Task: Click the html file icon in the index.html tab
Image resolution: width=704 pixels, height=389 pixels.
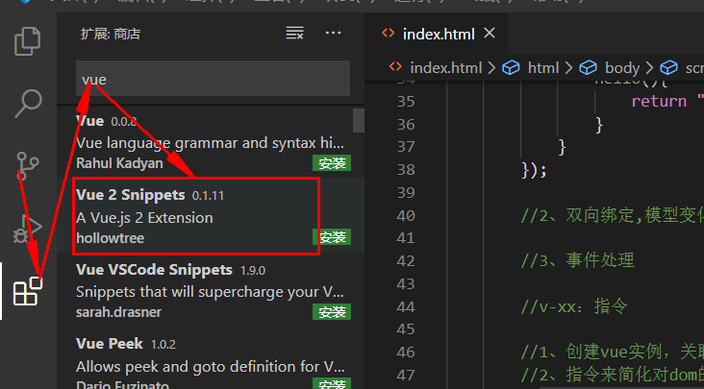Action: click(x=389, y=34)
